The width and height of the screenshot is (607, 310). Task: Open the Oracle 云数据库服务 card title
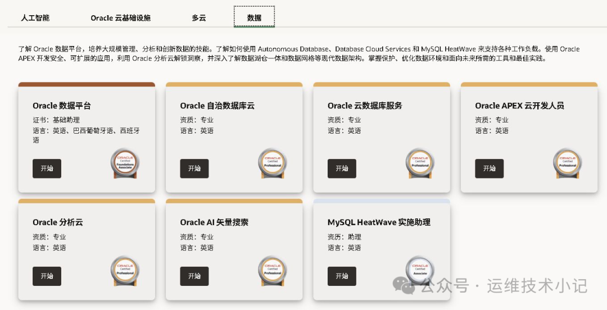tap(365, 106)
